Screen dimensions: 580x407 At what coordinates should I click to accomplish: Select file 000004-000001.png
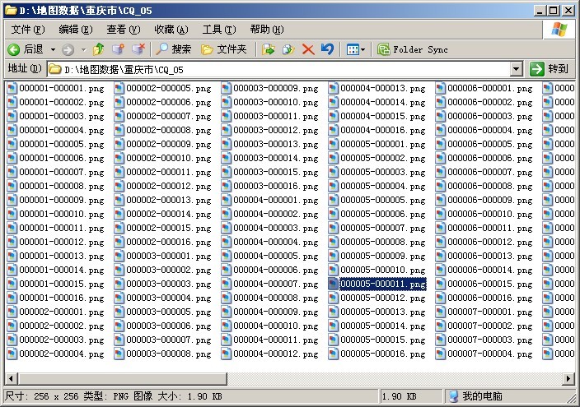click(270, 200)
